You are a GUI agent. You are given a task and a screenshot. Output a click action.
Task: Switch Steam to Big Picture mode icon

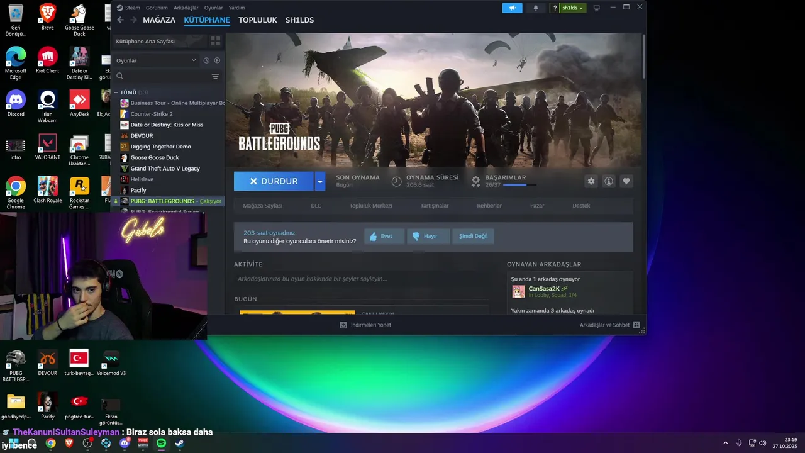pyautogui.click(x=597, y=8)
